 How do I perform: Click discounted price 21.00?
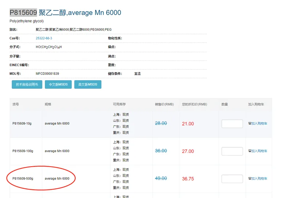click(x=188, y=124)
